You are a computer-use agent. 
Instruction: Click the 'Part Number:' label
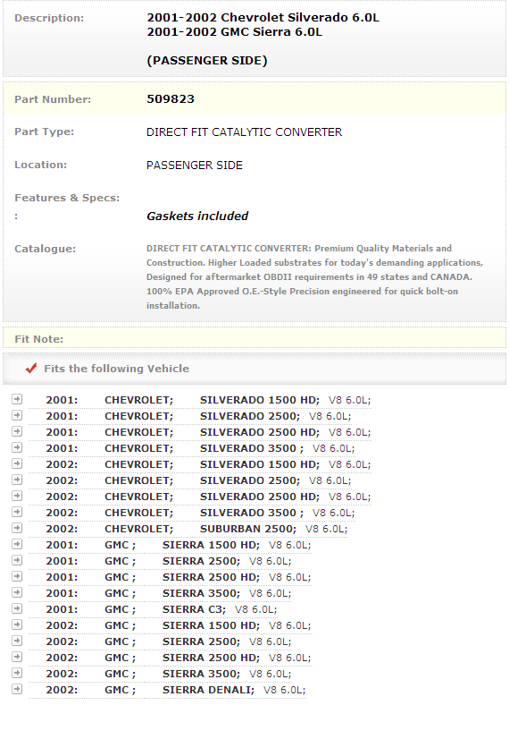(x=53, y=99)
